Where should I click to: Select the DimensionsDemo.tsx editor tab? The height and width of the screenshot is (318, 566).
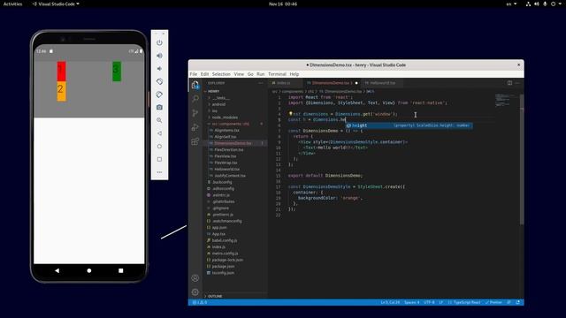click(x=332, y=83)
